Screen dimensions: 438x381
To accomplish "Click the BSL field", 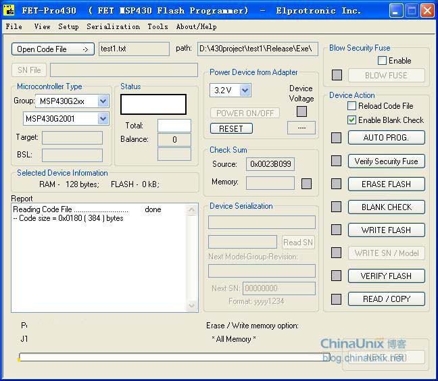I will [x=72, y=155].
